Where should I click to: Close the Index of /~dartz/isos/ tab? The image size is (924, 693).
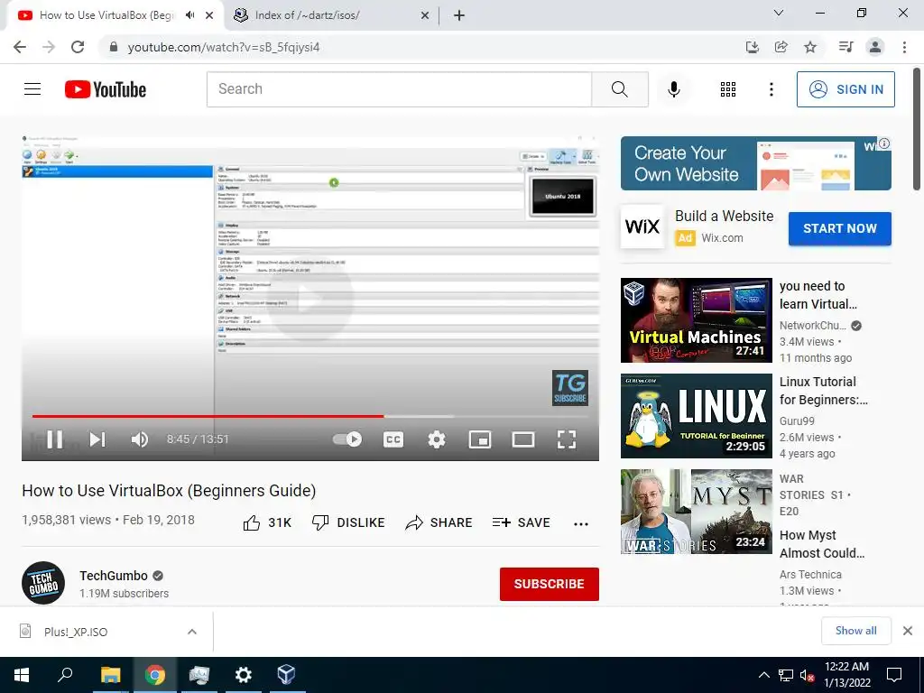click(x=425, y=16)
